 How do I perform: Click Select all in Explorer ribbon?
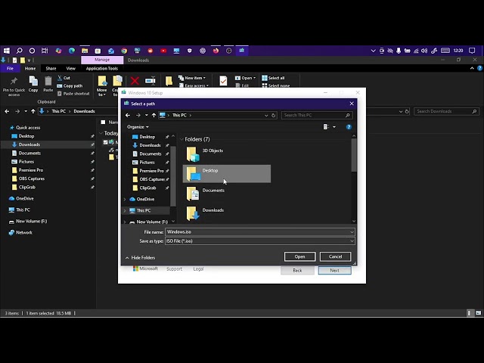[274, 78]
